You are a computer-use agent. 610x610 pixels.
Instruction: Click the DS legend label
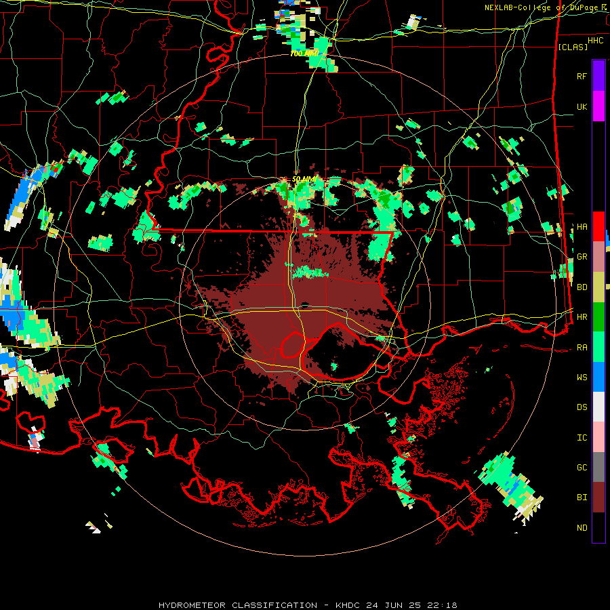point(582,407)
